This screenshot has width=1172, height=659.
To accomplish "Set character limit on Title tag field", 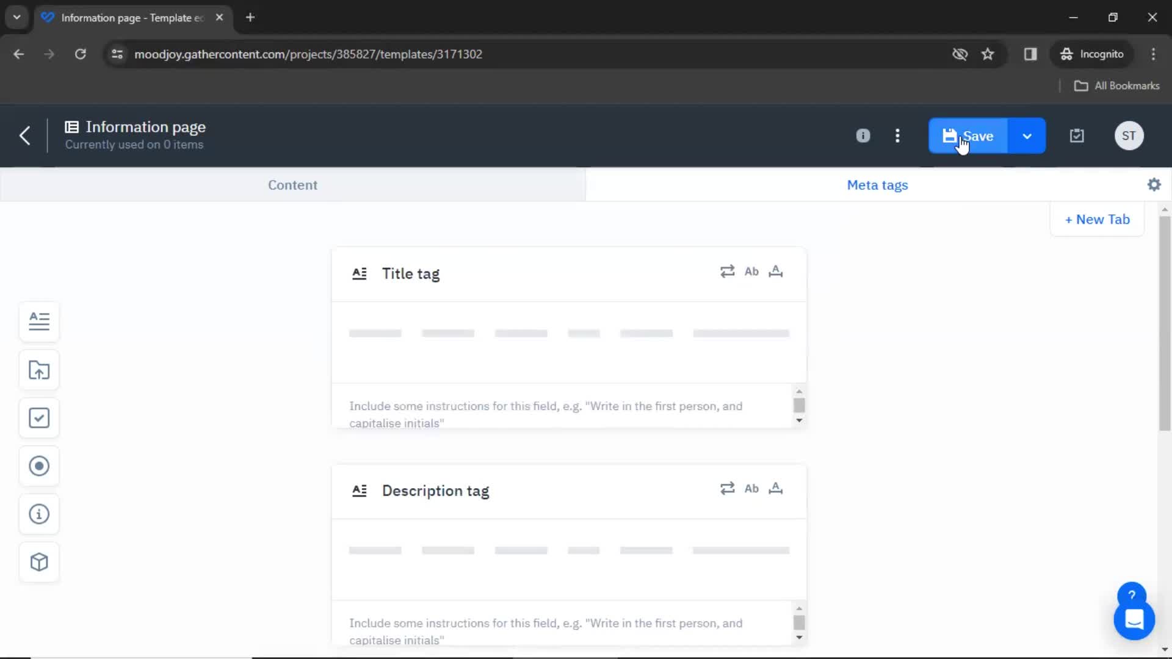I will 776,271.
